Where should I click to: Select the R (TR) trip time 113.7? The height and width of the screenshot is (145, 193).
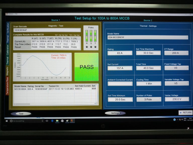[58, 44]
